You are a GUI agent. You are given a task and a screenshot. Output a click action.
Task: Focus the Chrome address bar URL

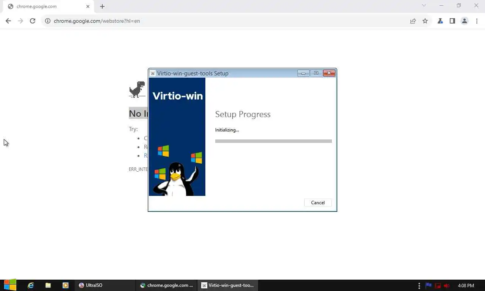coord(97,21)
